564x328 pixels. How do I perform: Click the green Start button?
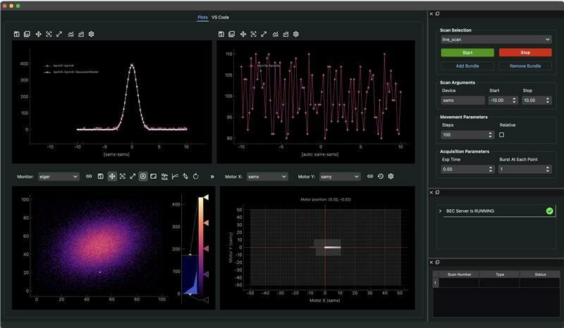(x=467, y=53)
